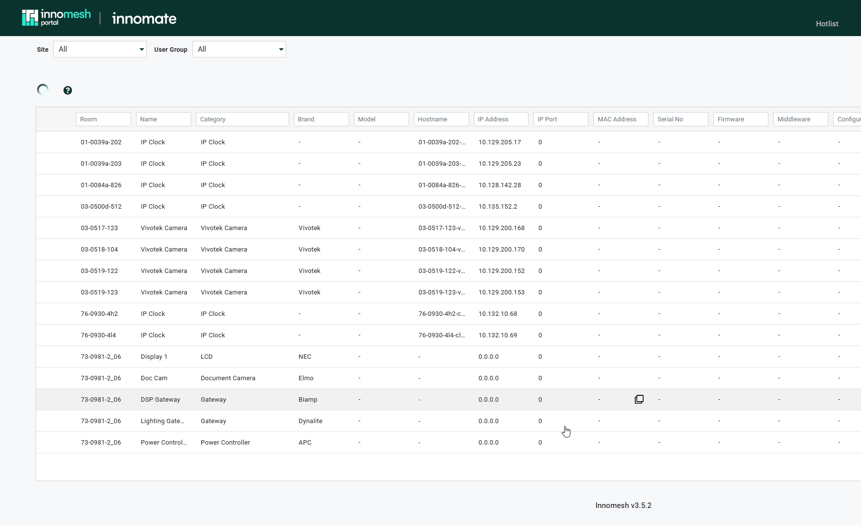Click Innomesh v3.5.2 version text
The height and width of the screenshot is (525, 861).
pyautogui.click(x=623, y=506)
